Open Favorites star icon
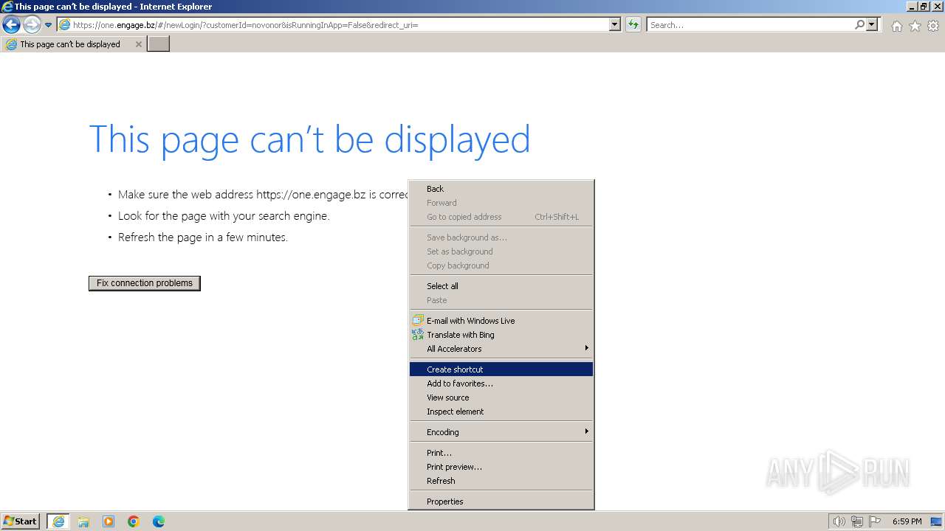Viewport: 945px width, 531px height. point(915,26)
